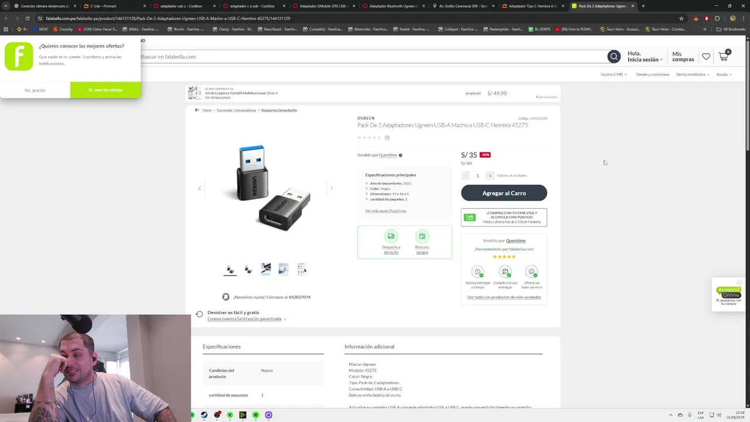
Task: Open the wishlist heart icon
Action: click(706, 57)
